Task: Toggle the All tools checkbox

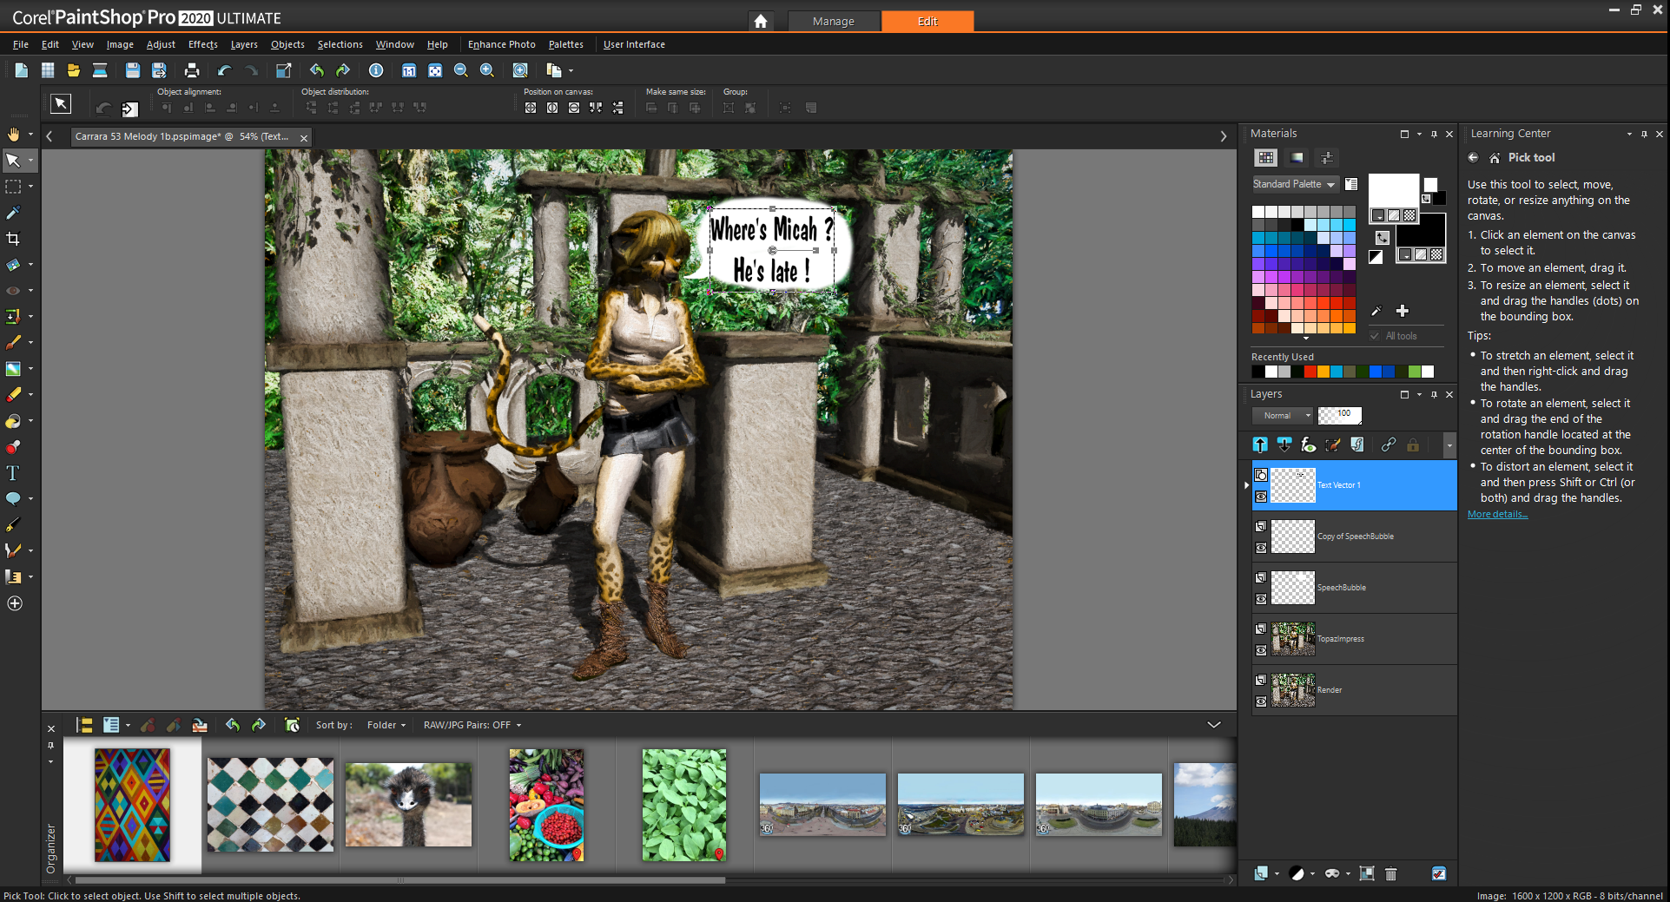Action: click(x=1375, y=336)
